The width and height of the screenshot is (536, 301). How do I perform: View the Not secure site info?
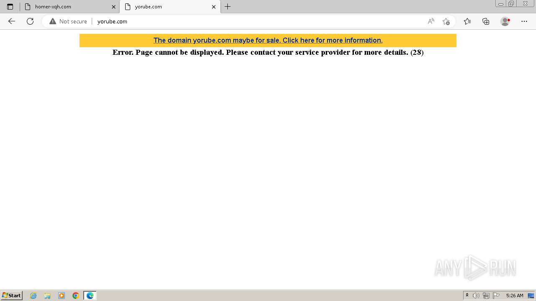point(68,21)
